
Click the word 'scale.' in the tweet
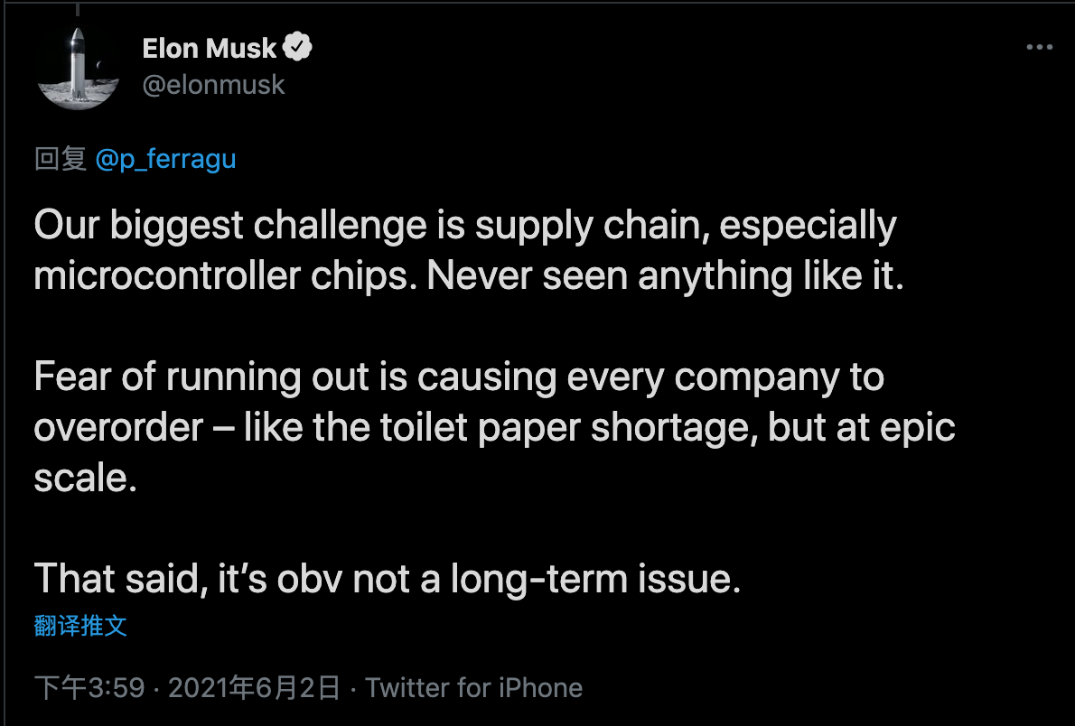click(85, 478)
